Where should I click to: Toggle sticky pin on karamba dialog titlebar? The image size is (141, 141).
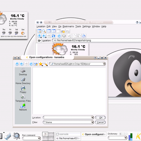click(19, 58)
